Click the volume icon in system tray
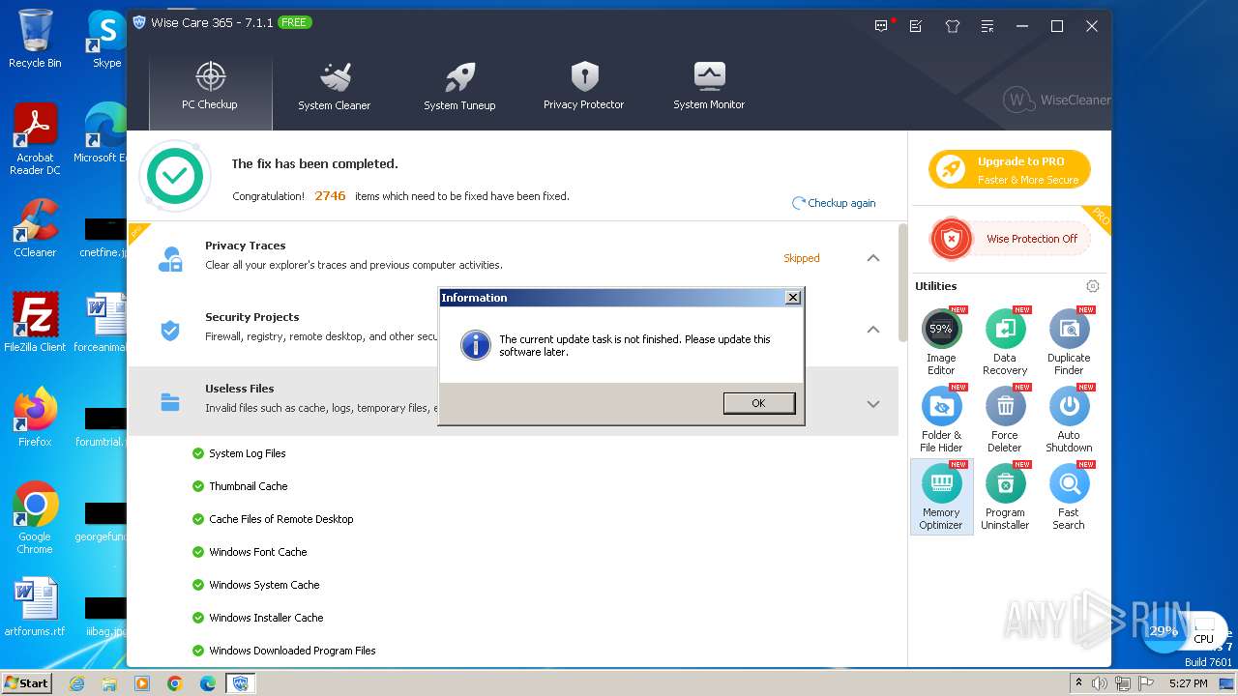This screenshot has width=1238, height=696. coord(1101,683)
